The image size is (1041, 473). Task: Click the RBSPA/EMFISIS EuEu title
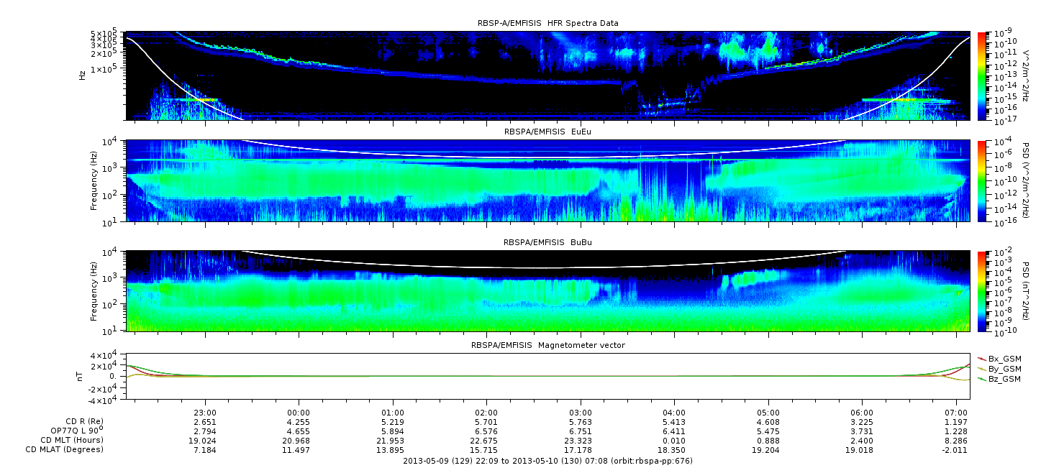(x=547, y=133)
